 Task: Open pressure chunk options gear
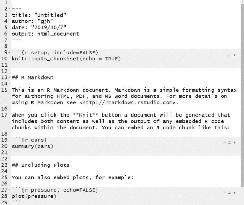(224, 193)
